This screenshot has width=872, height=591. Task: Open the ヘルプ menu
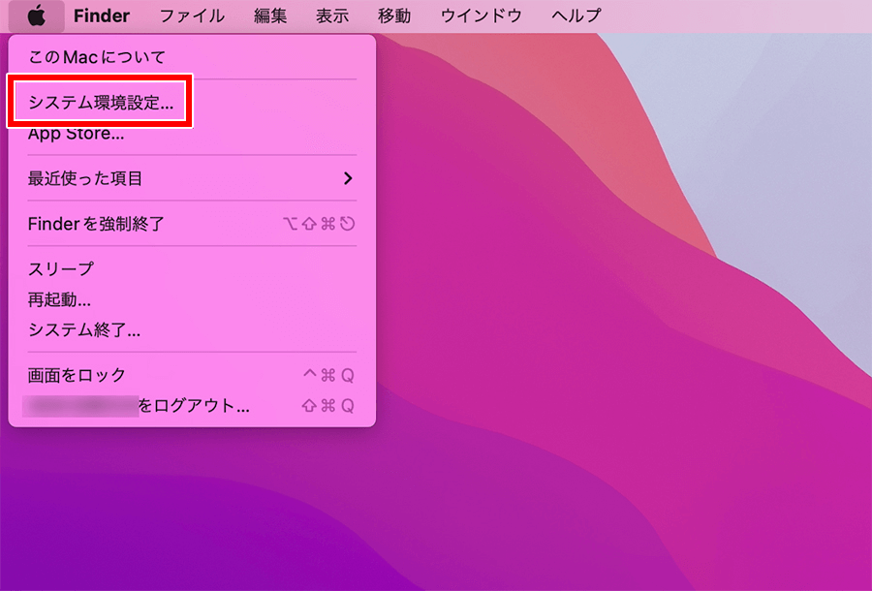coord(576,16)
